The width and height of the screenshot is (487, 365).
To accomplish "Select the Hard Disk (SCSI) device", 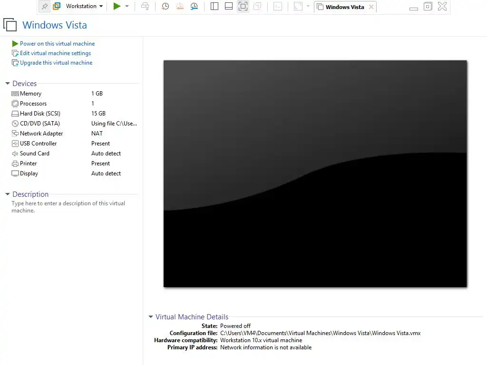I will 75,113.
